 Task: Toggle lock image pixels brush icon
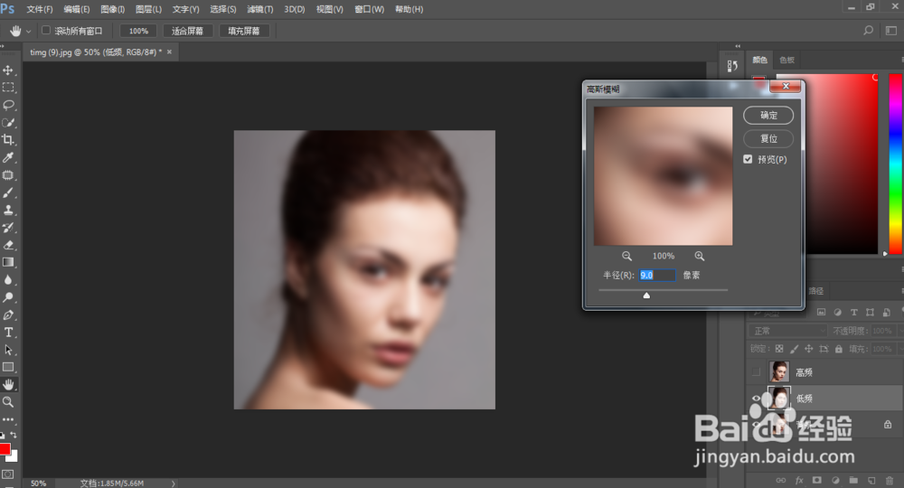tap(794, 349)
